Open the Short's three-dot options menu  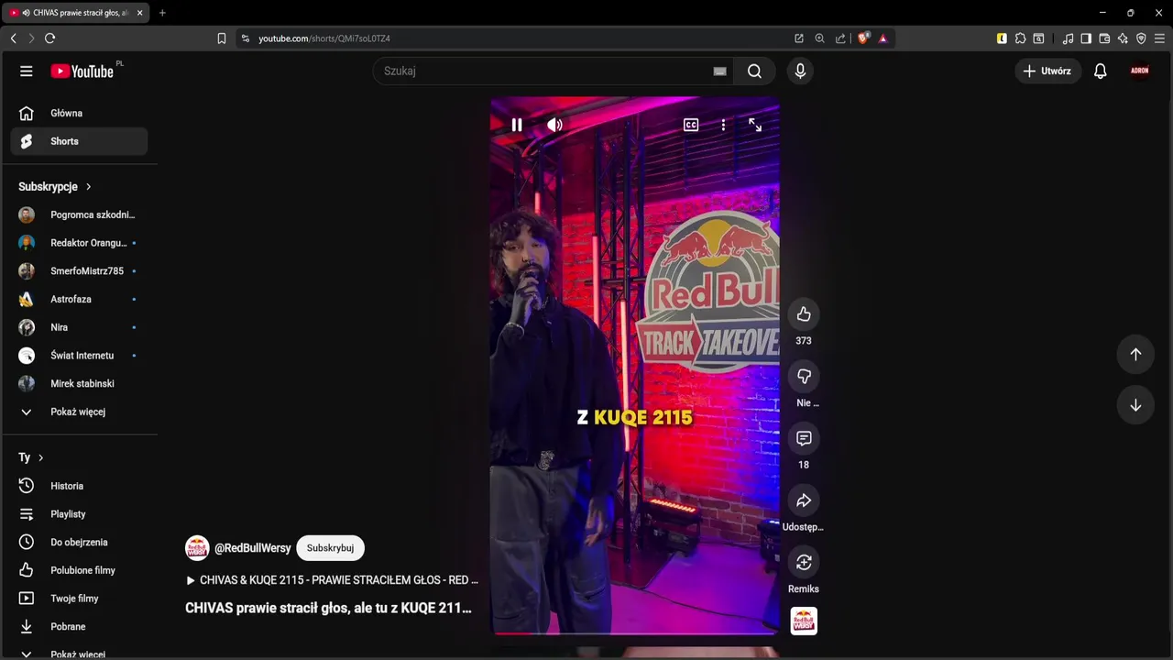723,125
